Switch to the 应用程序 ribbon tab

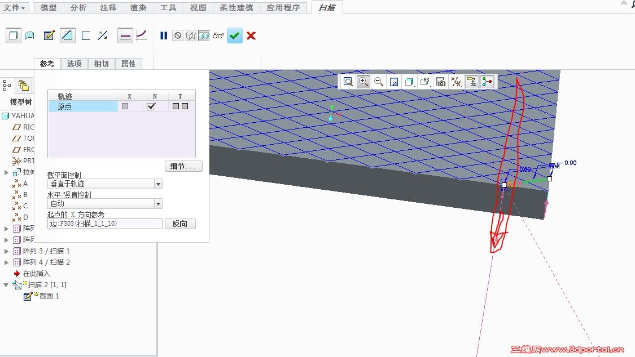[283, 8]
